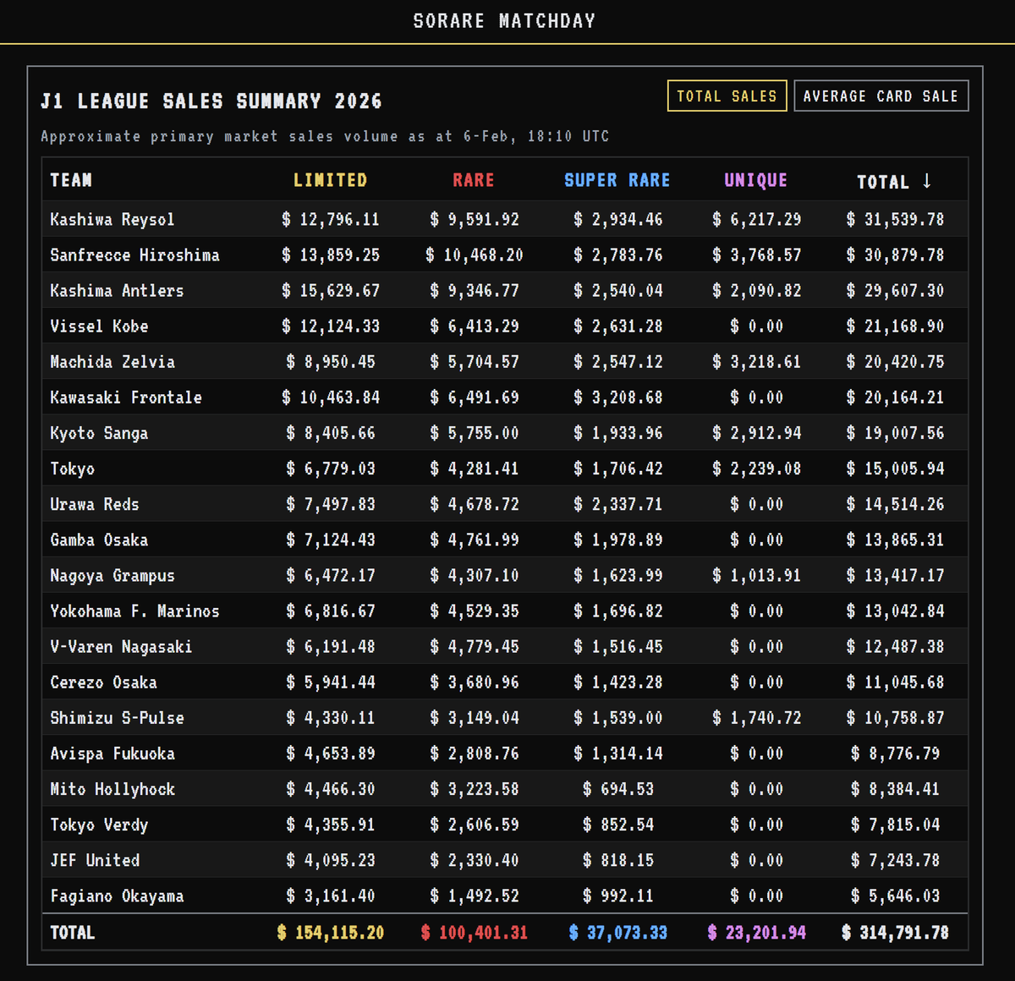
Task: Select the Tokyo Verdy team name
Action: (x=99, y=824)
